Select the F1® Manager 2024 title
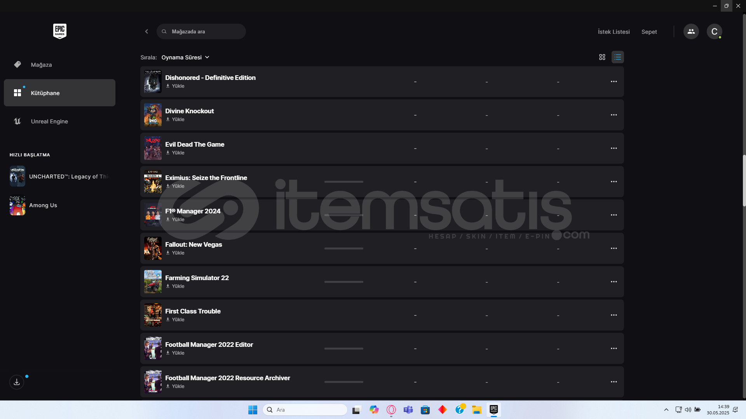 pos(193,211)
